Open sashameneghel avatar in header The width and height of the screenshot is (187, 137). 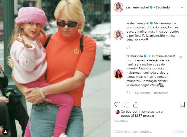click(118, 7)
